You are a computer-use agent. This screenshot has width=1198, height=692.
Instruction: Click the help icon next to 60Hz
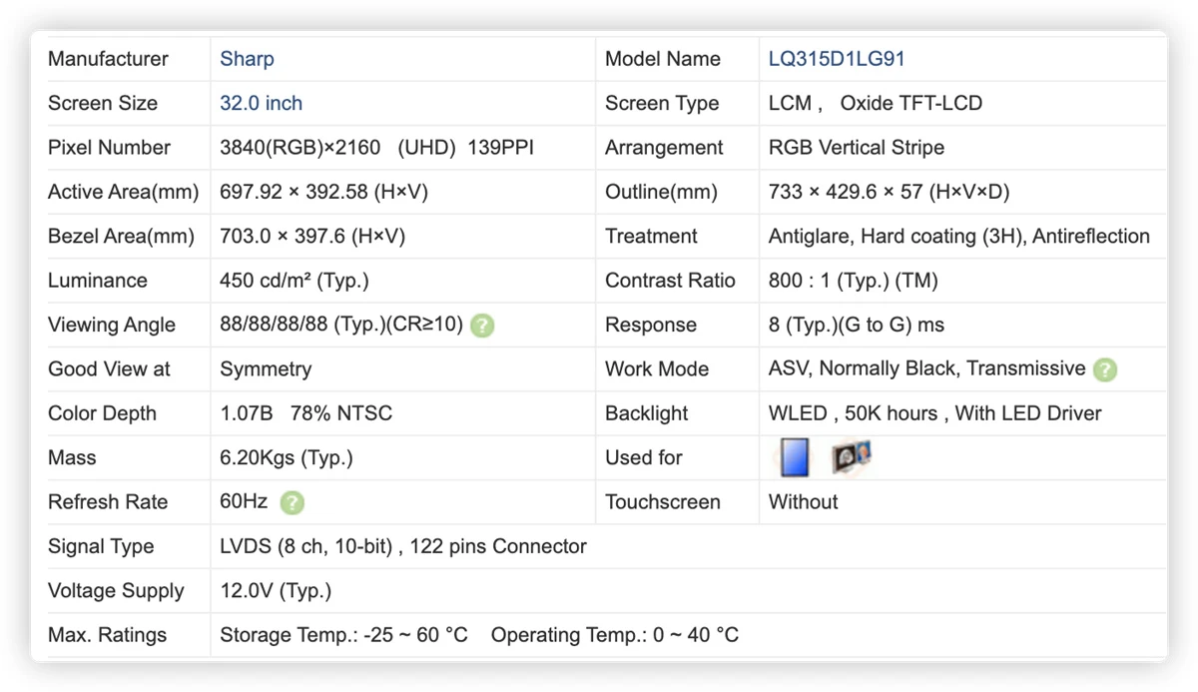point(292,502)
